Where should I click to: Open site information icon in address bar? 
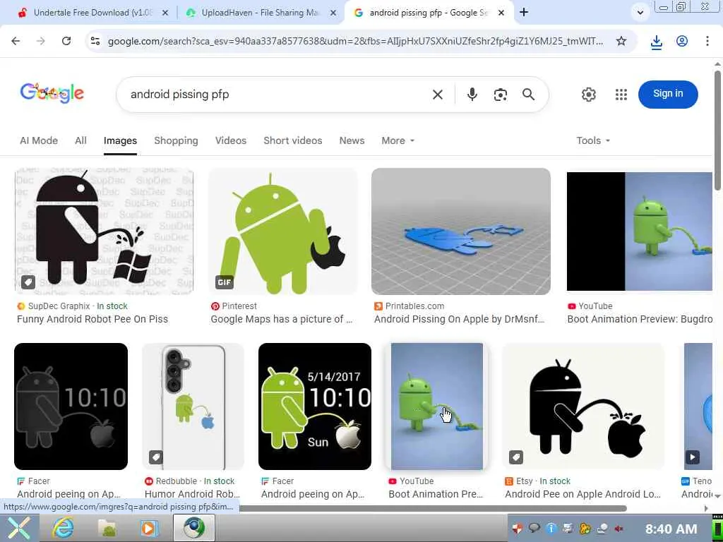[x=95, y=41]
